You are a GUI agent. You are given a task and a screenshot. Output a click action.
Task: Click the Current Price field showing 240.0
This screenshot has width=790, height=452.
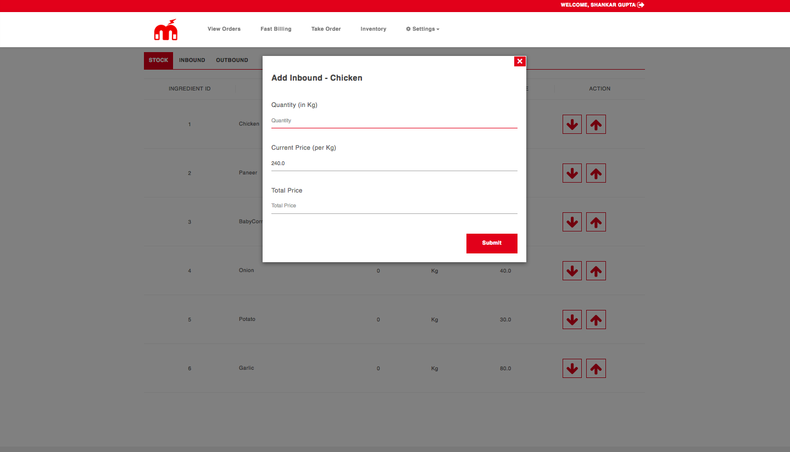[394, 163]
